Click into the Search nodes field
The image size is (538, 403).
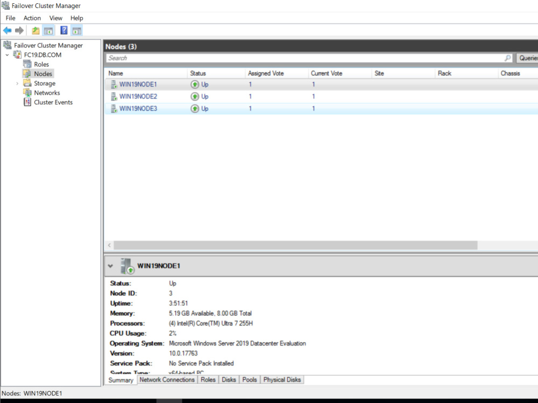[305, 58]
